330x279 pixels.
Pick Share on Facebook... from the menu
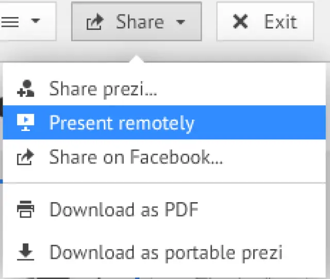click(136, 157)
